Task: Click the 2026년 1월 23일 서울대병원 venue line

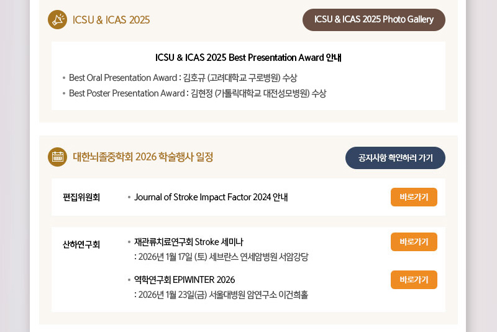Action: coord(221,295)
